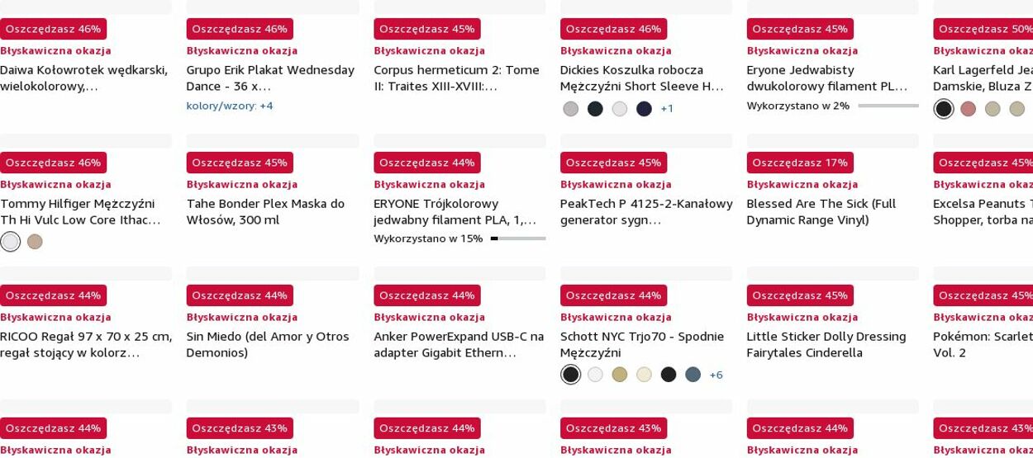Click ERYONE Trójkolorowy usage progress bar

click(518, 238)
